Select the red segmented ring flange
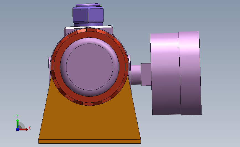 coord(90,100)
